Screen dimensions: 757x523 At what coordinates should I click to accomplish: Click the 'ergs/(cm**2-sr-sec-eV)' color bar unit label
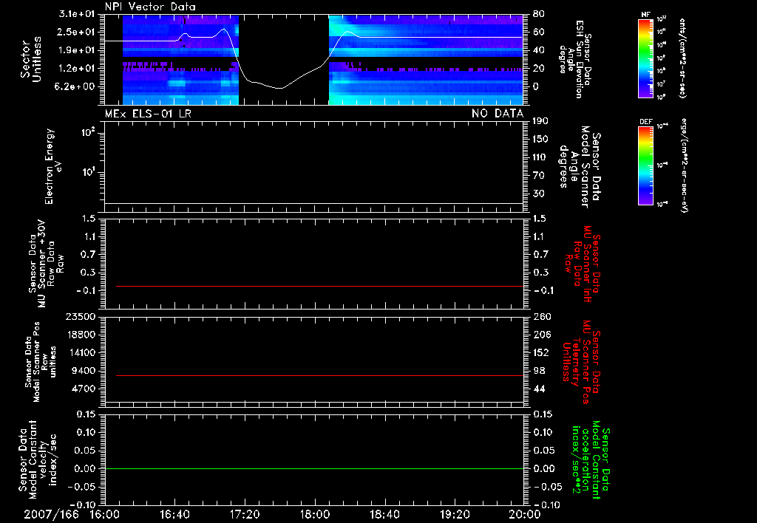(x=685, y=165)
